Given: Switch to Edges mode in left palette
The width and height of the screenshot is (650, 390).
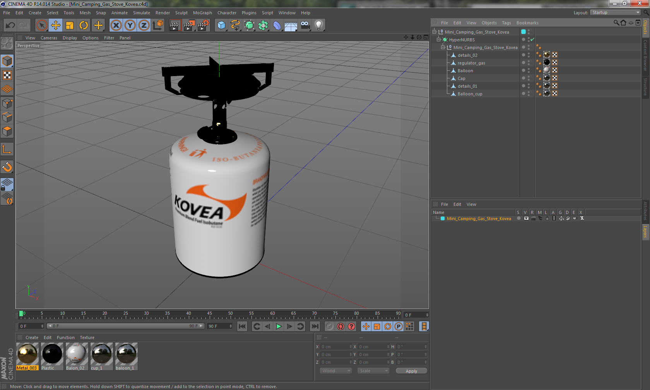Looking at the screenshot, I should point(7,117).
